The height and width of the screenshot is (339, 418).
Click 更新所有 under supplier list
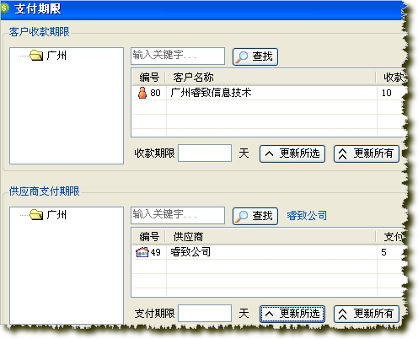pyautogui.click(x=367, y=314)
